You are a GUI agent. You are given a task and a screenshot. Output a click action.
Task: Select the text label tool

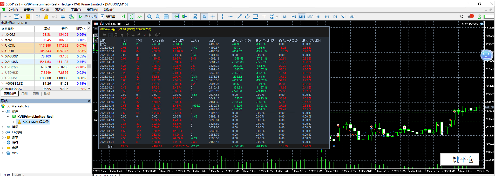point(264,17)
